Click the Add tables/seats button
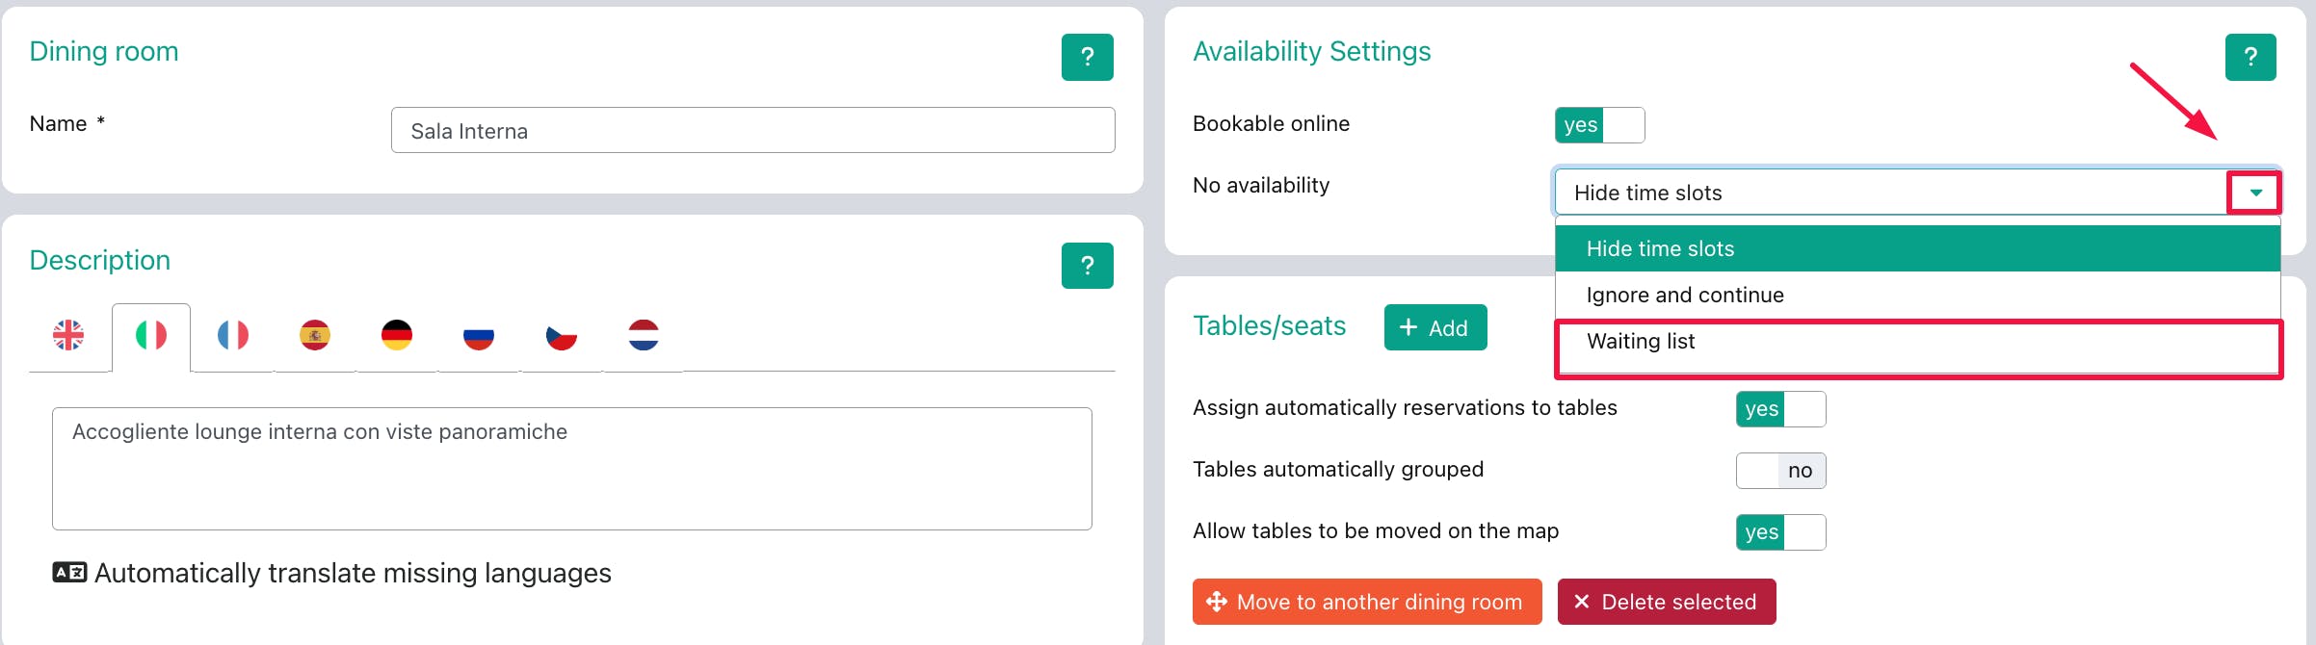The height and width of the screenshot is (645, 2316). point(1434,327)
